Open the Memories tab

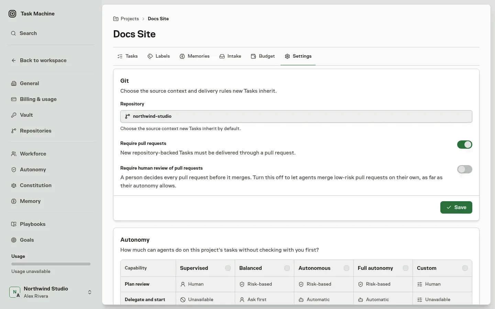point(195,56)
